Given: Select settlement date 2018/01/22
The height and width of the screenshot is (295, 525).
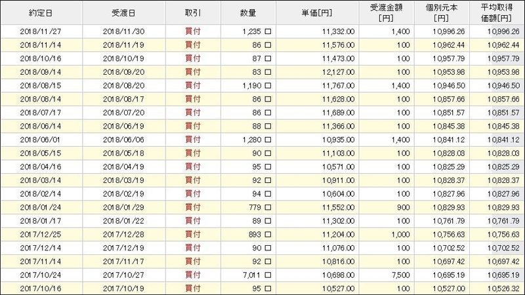Looking at the screenshot, I should pos(123,221).
